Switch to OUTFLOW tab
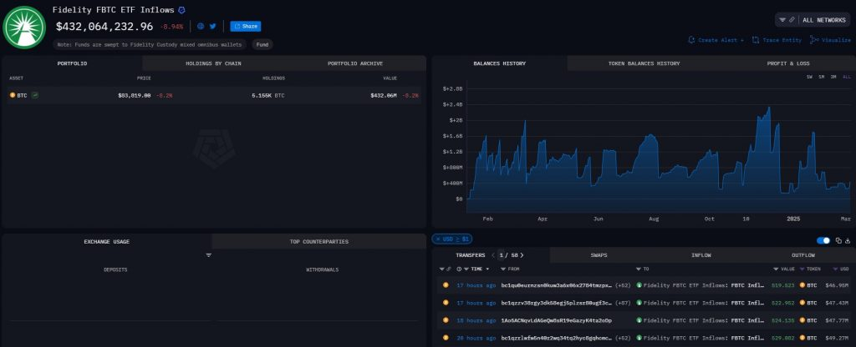 pyautogui.click(x=803, y=255)
